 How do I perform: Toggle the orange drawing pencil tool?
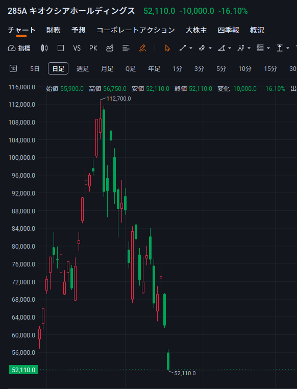142,48
